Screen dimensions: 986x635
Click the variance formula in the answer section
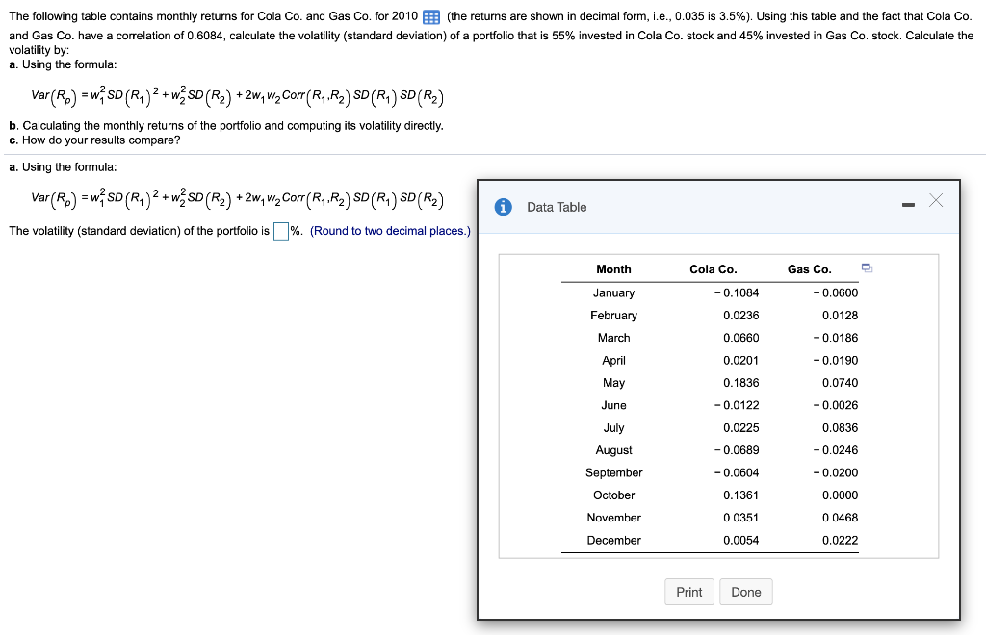[x=237, y=198]
